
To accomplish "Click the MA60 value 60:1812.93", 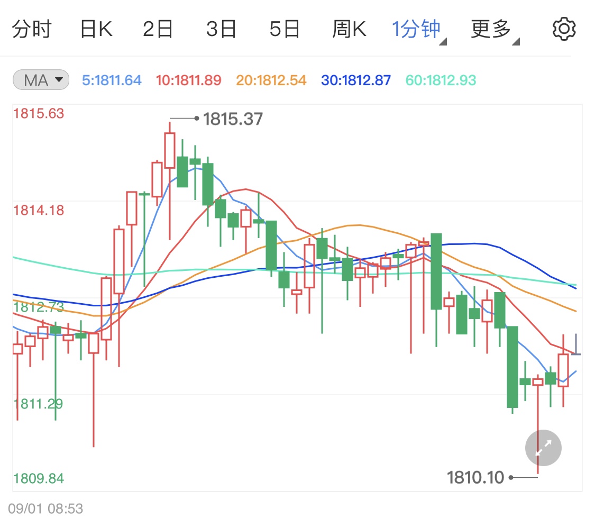I will click(441, 80).
